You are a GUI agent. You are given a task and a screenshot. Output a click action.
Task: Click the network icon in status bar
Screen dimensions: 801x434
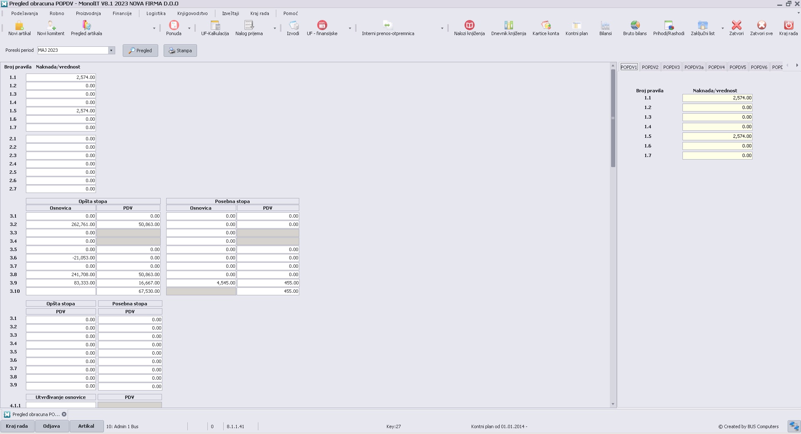[793, 426]
